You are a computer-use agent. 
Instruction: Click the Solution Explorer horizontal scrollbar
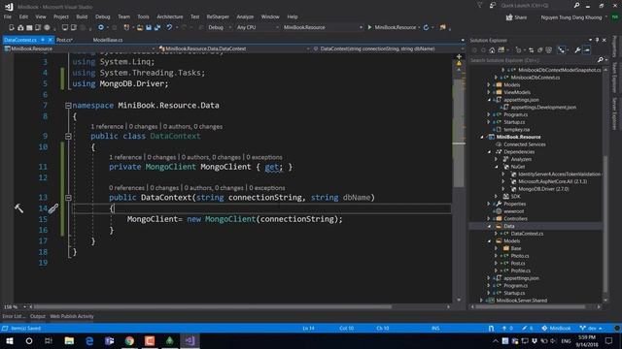(x=531, y=306)
